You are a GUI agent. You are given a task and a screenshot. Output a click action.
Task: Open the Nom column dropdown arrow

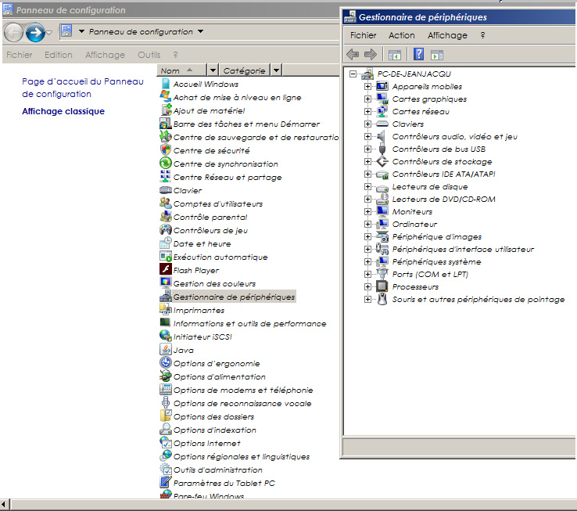coord(213,70)
